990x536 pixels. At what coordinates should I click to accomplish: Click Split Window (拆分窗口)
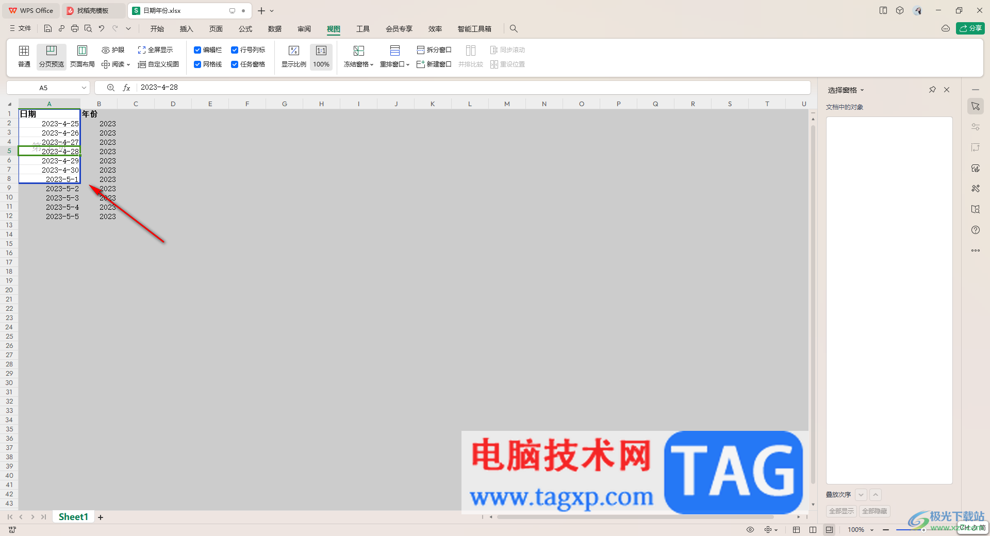[x=434, y=50]
